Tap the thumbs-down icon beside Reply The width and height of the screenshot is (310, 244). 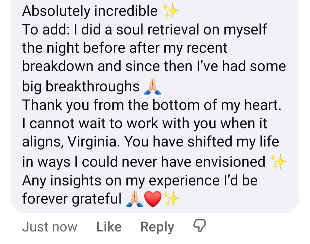pyautogui.click(x=199, y=225)
